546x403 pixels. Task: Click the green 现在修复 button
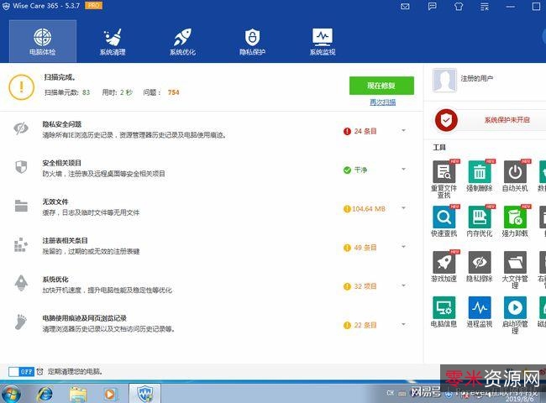coord(381,86)
